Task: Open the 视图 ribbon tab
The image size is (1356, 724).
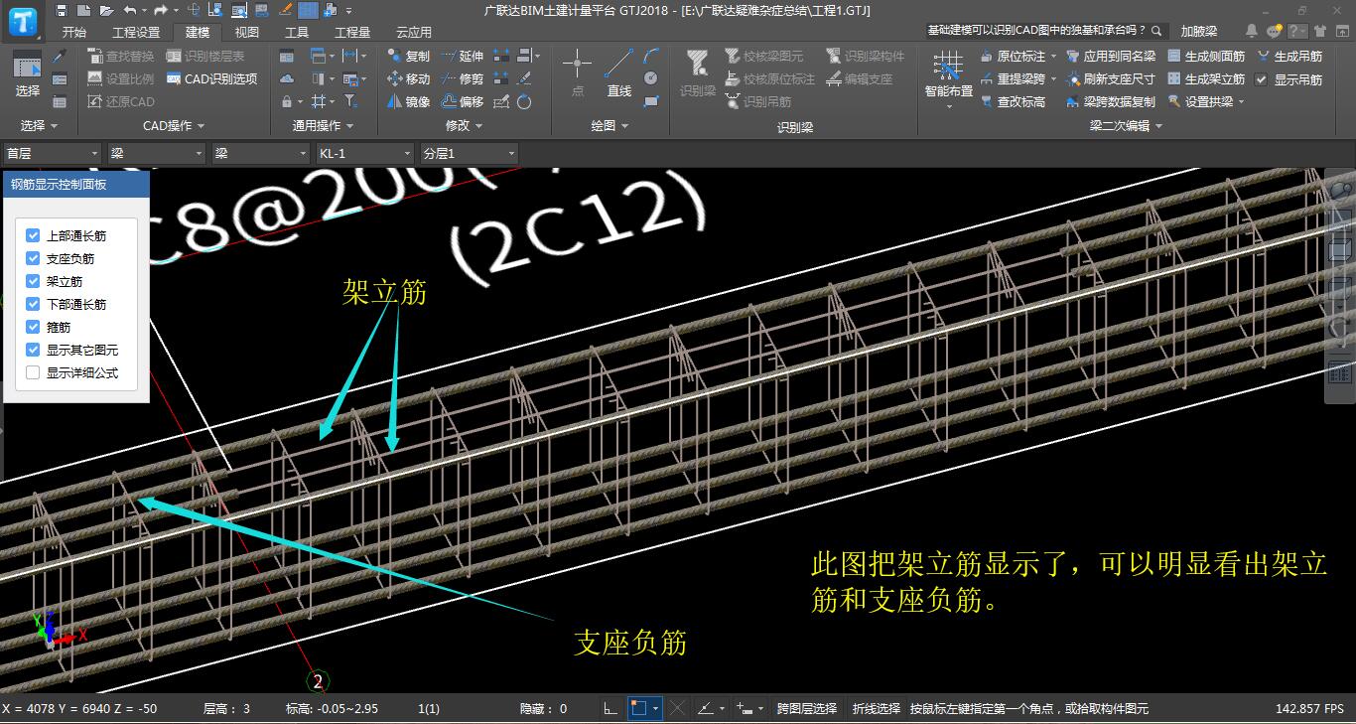Action: [x=246, y=32]
